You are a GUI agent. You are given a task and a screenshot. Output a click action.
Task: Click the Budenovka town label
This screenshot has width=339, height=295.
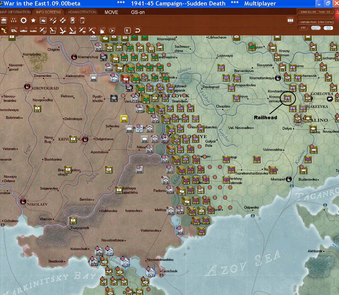click(x=308, y=179)
